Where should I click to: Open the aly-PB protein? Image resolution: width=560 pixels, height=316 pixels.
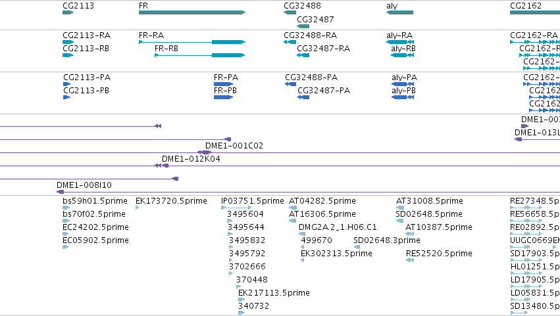tap(403, 97)
